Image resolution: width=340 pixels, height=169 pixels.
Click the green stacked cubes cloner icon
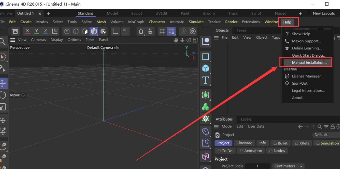pyautogui.click(x=205, y=107)
